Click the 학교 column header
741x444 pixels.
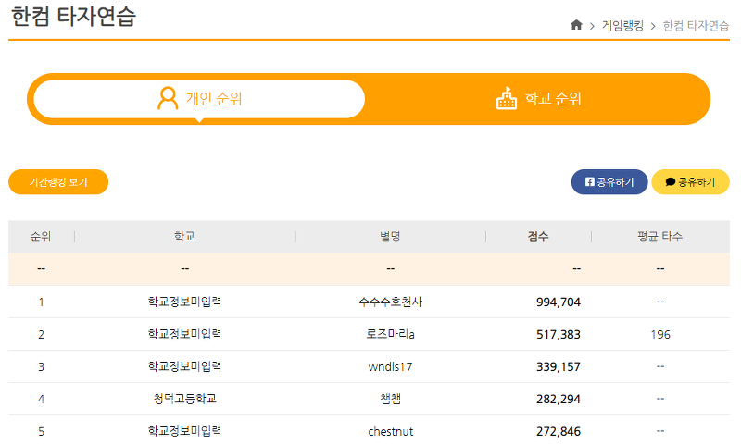coord(184,237)
